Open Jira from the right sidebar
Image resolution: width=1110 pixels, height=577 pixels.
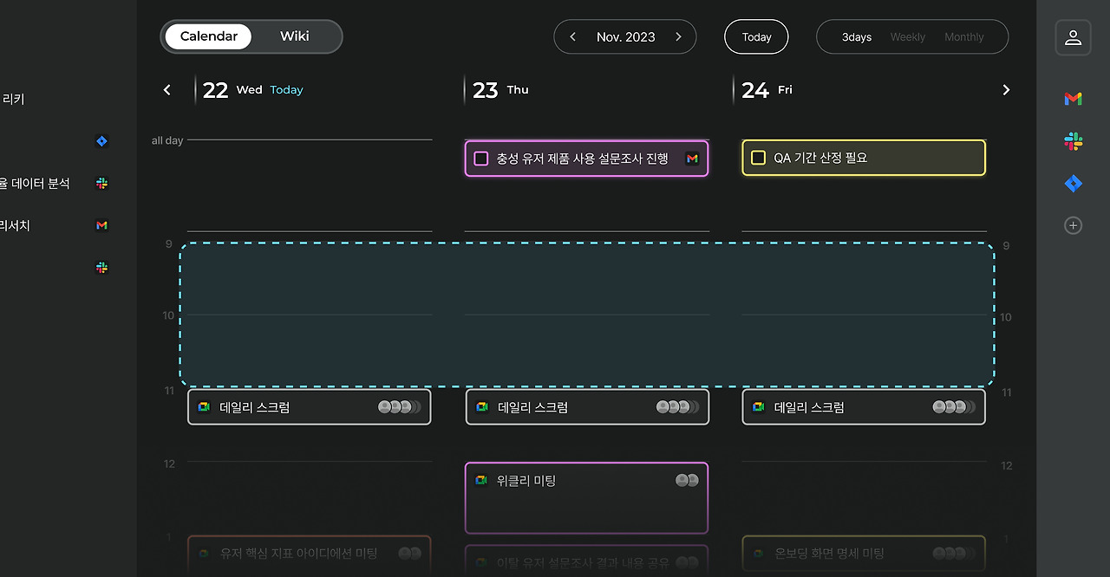click(x=1073, y=183)
